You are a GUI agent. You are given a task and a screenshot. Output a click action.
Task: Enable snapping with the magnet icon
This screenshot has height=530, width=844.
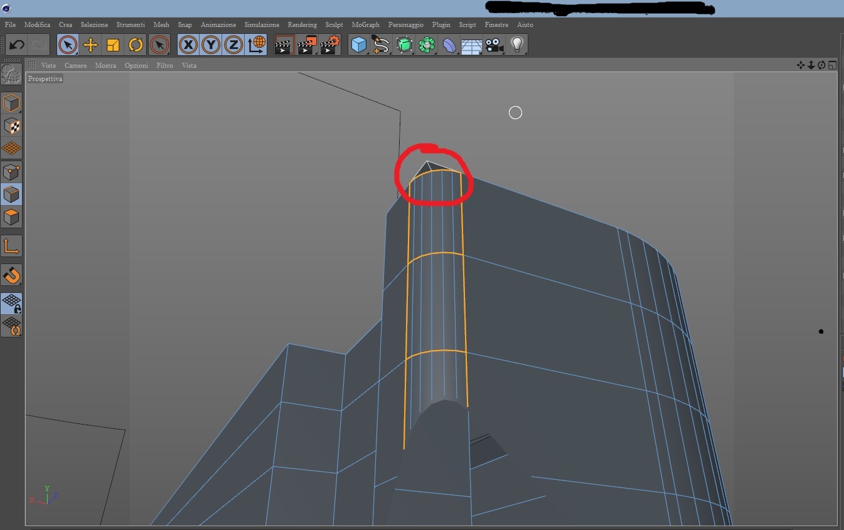click(x=11, y=275)
